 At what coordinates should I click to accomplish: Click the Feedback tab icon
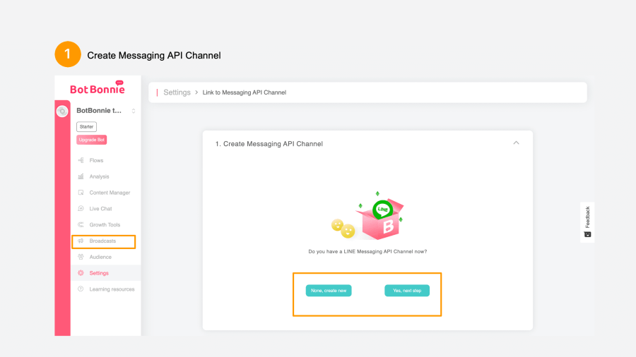(x=587, y=234)
